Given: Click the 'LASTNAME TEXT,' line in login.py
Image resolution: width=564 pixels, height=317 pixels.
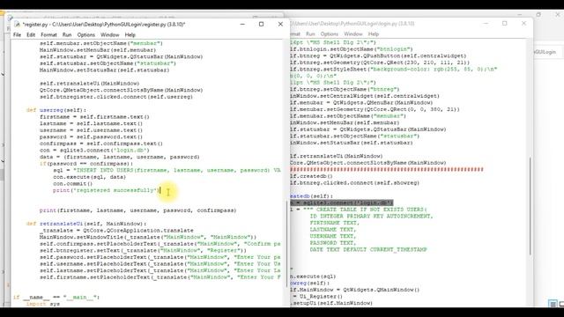Looking at the screenshot, I should pyautogui.click(x=333, y=229).
